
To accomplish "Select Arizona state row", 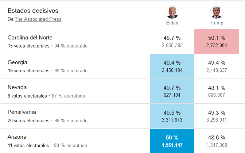I will click(17, 137).
